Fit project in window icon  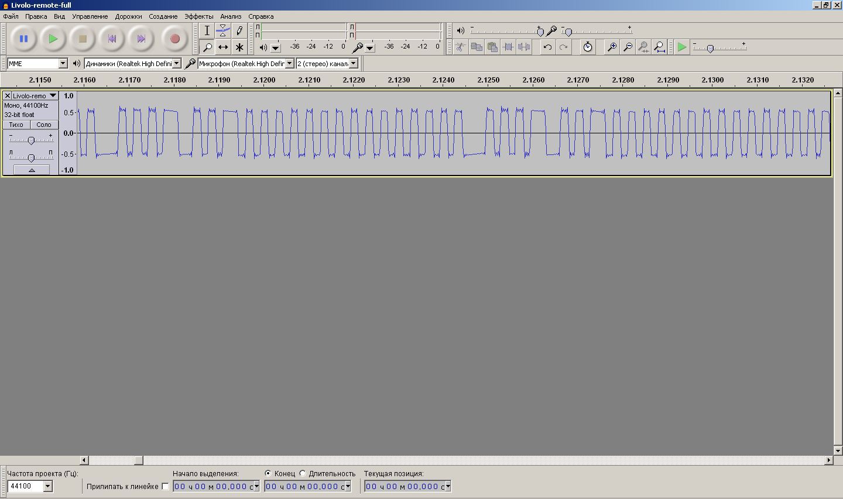659,47
